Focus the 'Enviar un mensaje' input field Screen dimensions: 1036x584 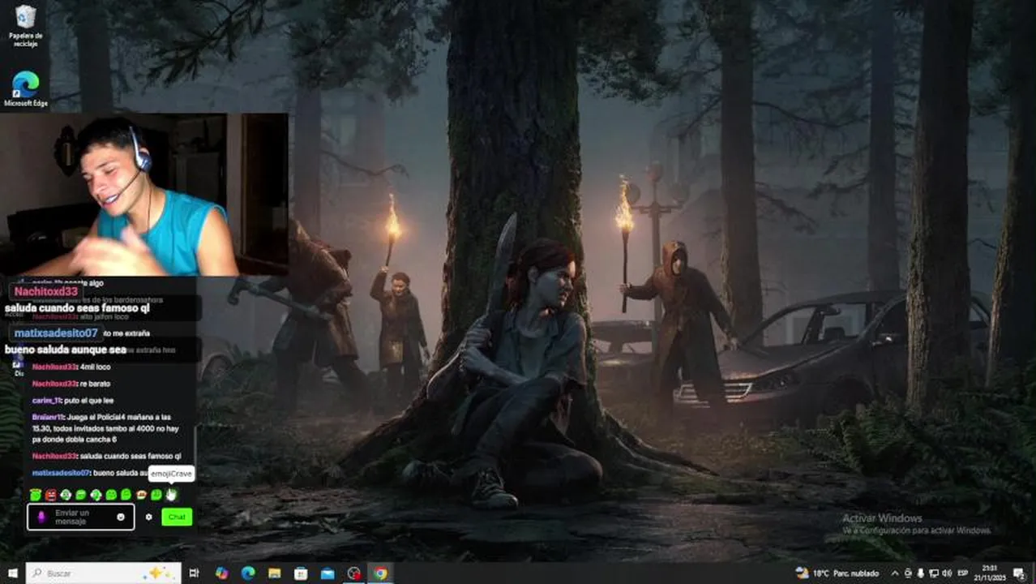[80, 517]
